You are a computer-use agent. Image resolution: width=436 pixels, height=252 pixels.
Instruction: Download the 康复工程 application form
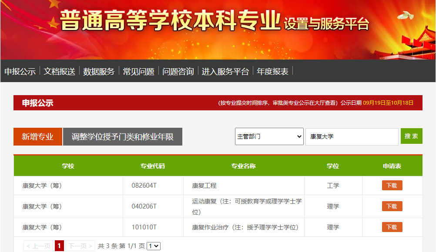pos(392,185)
